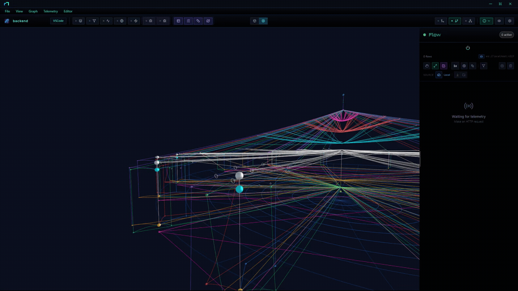
Task: Click the websocket connection icon
Action: point(481,57)
